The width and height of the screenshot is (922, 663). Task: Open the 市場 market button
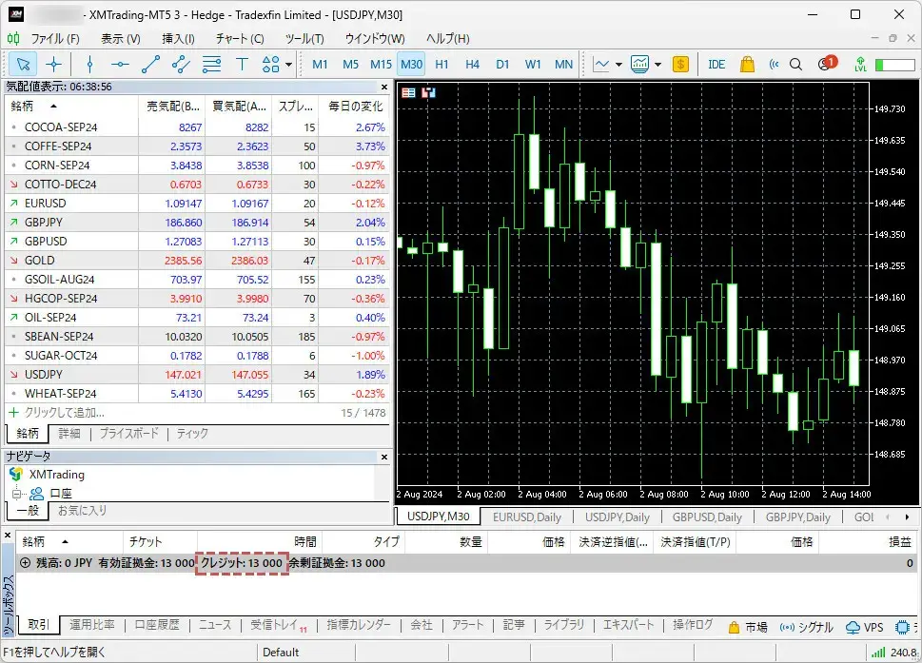[747, 627]
